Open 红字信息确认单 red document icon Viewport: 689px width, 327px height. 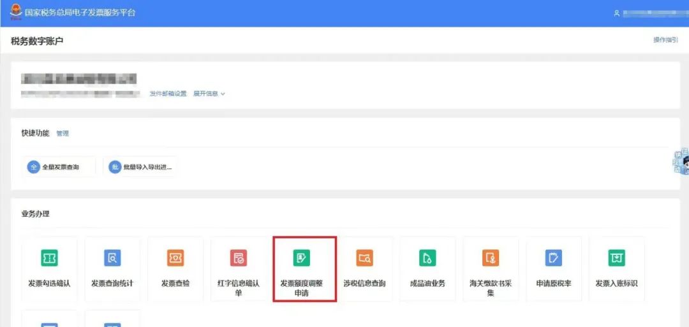239,258
